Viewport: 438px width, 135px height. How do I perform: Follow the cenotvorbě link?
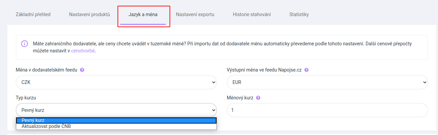pyautogui.click(x=83, y=51)
